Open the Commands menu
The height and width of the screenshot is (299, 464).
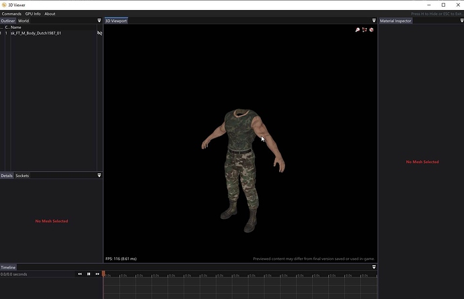pos(11,13)
